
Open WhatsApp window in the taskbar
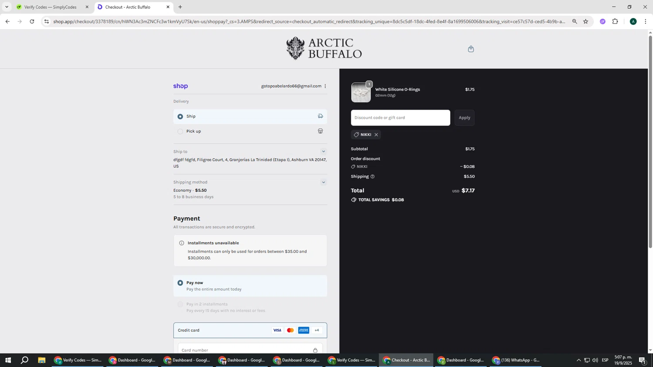(516, 360)
